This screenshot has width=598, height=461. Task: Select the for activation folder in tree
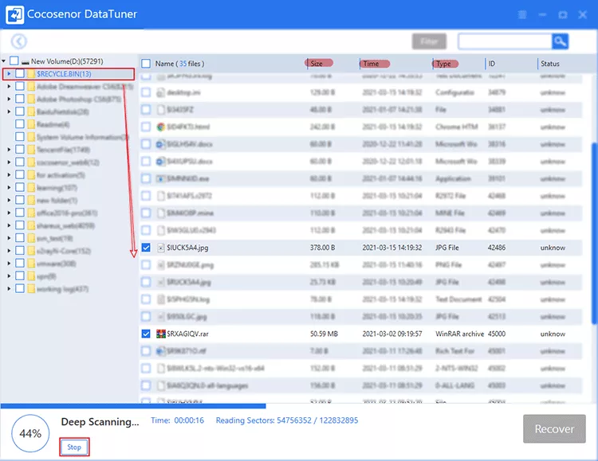61,175
